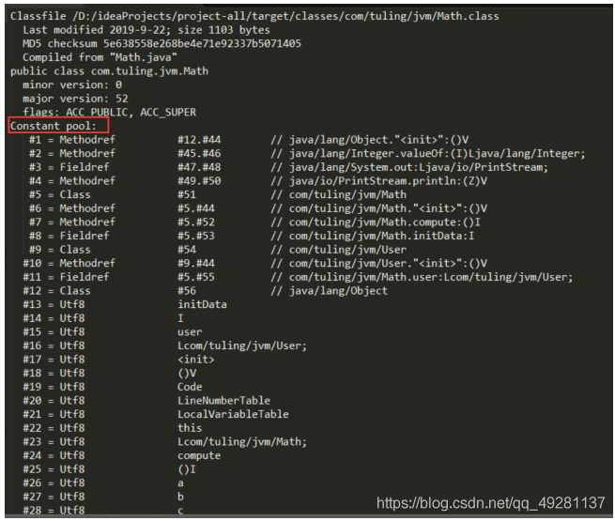Screen dimensions: 615x521
Task: Click the '// com/tuling/jvm/User' comment in row #9
Action: click(x=339, y=250)
